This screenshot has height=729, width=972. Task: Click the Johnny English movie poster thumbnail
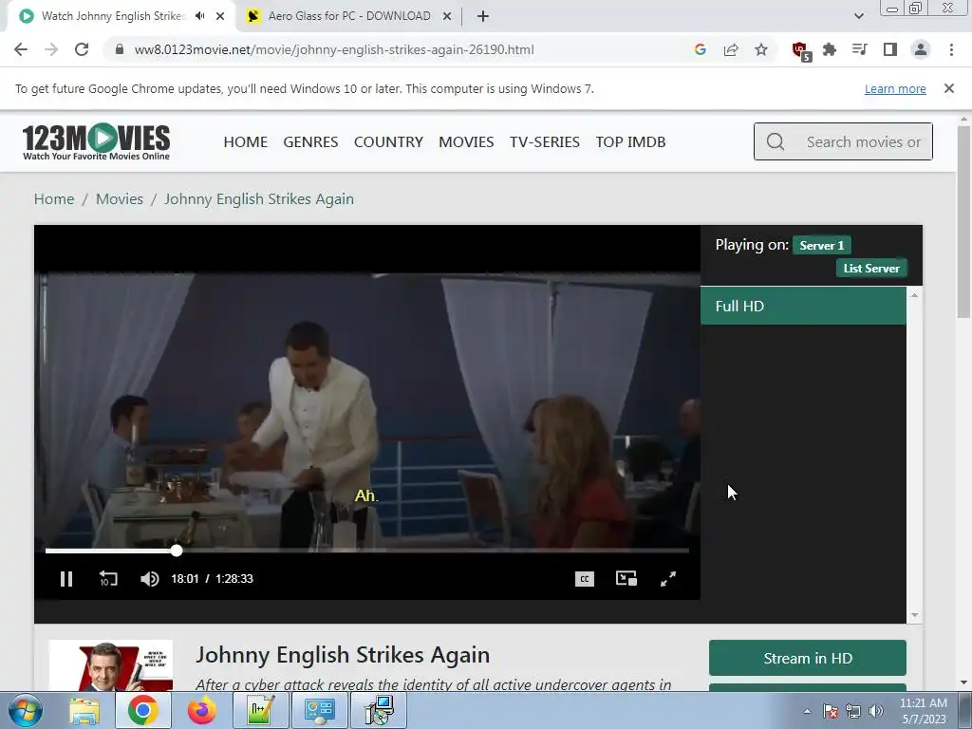point(111,665)
